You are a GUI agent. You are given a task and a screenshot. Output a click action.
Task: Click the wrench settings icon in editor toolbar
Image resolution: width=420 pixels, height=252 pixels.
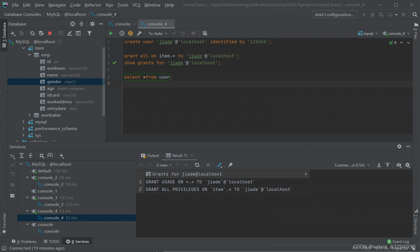coord(139,33)
